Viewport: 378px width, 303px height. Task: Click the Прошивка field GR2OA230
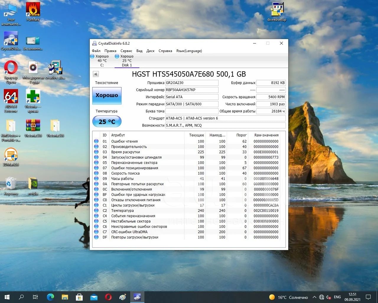click(x=192, y=83)
